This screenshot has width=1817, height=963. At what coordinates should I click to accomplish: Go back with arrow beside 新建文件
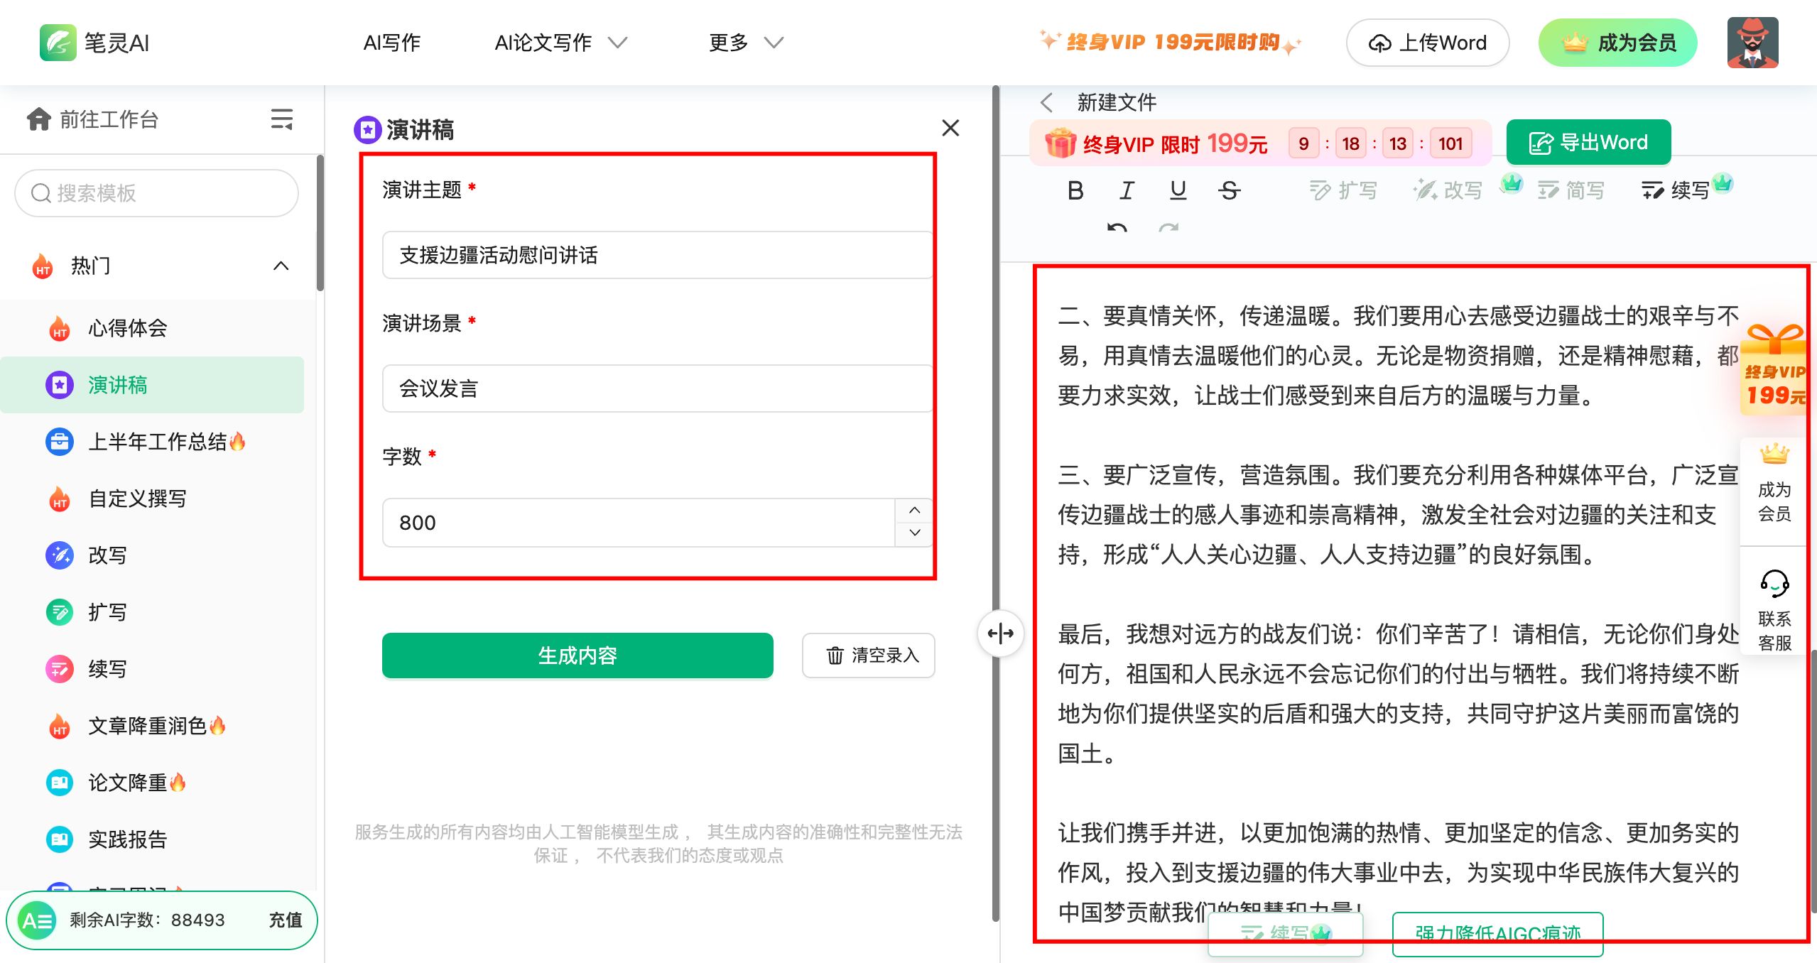[x=1046, y=102]
